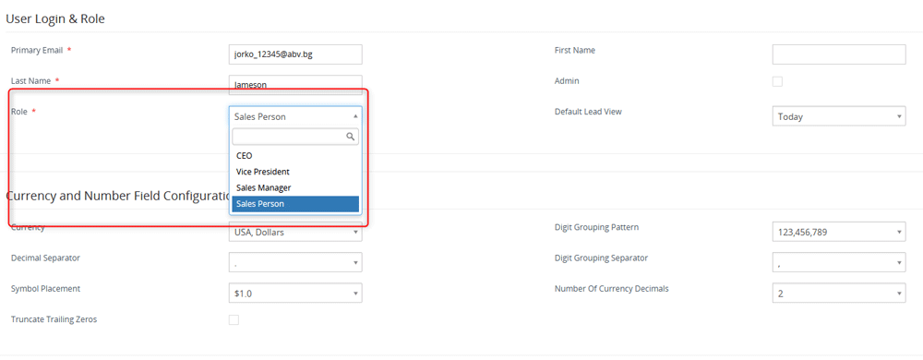Open the Currency dropdown USA, Dollars

(x=295, y=232)
